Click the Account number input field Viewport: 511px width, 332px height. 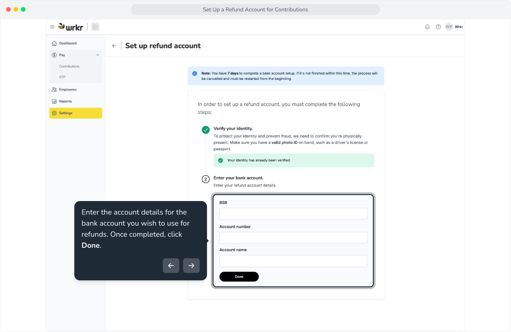[x=293, y=238]
